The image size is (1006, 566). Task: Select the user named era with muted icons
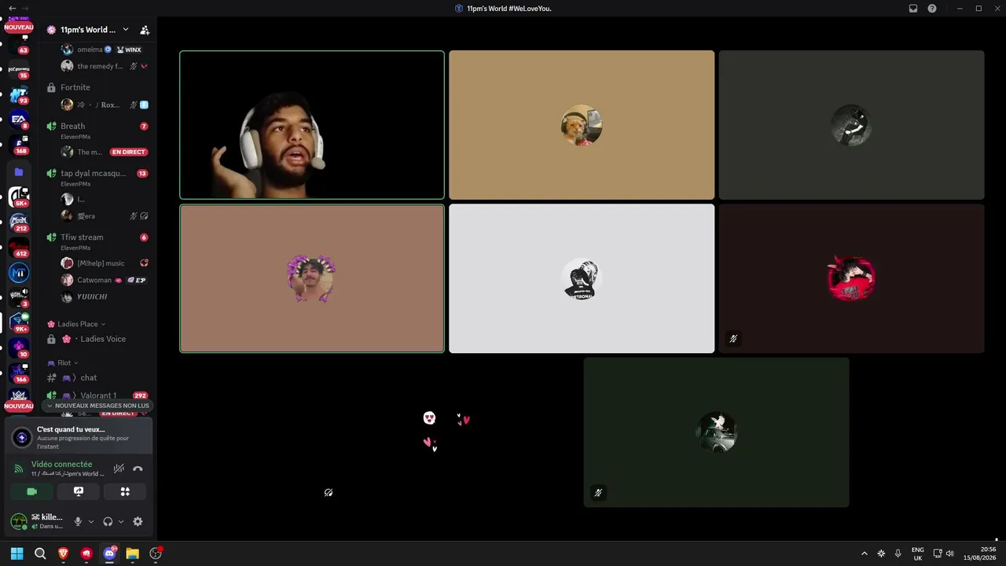(x=105, y=215)
